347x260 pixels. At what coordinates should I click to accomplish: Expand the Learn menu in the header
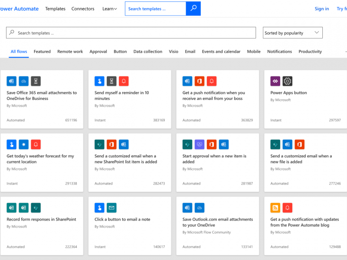point(110,9)
